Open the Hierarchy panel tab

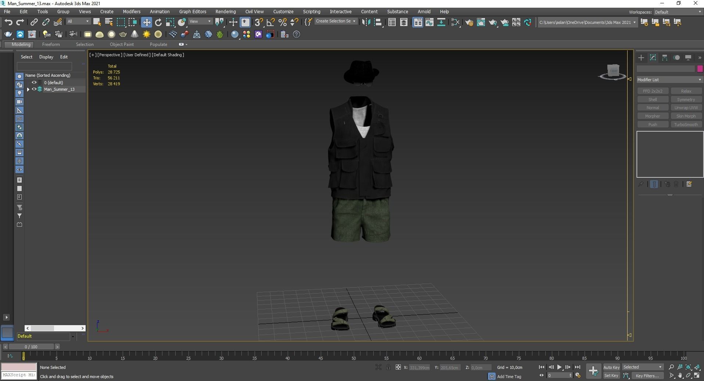(665, 58)
